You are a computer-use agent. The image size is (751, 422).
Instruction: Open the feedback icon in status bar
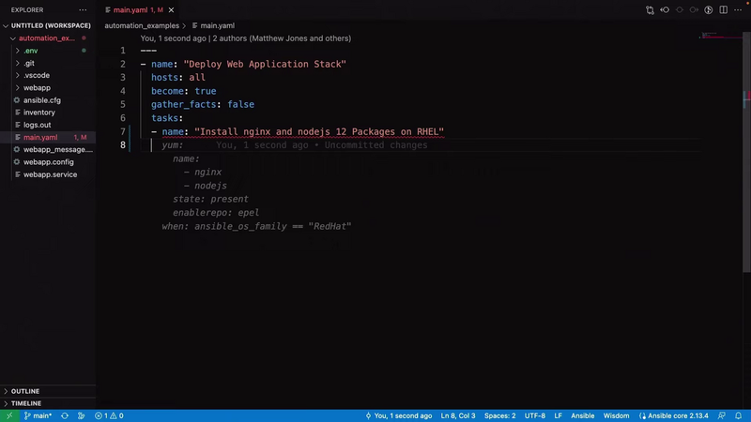(x=722, y=415)
